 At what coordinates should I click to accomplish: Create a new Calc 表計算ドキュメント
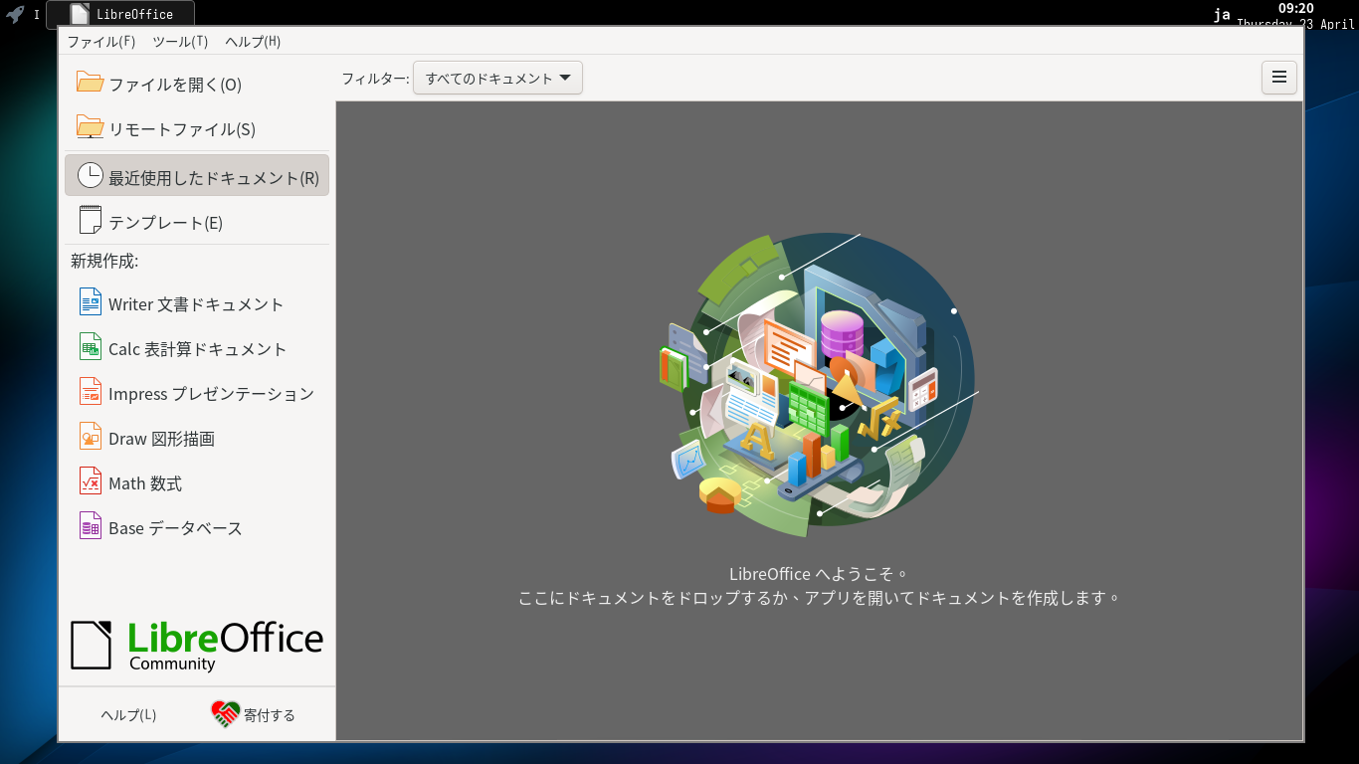pos(197,349)
